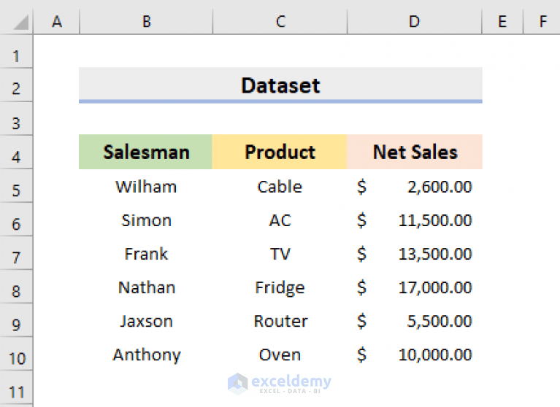This screenshot has width=560, height=407.
Task: Select the Product header cell
Action: tap(280, 152)
